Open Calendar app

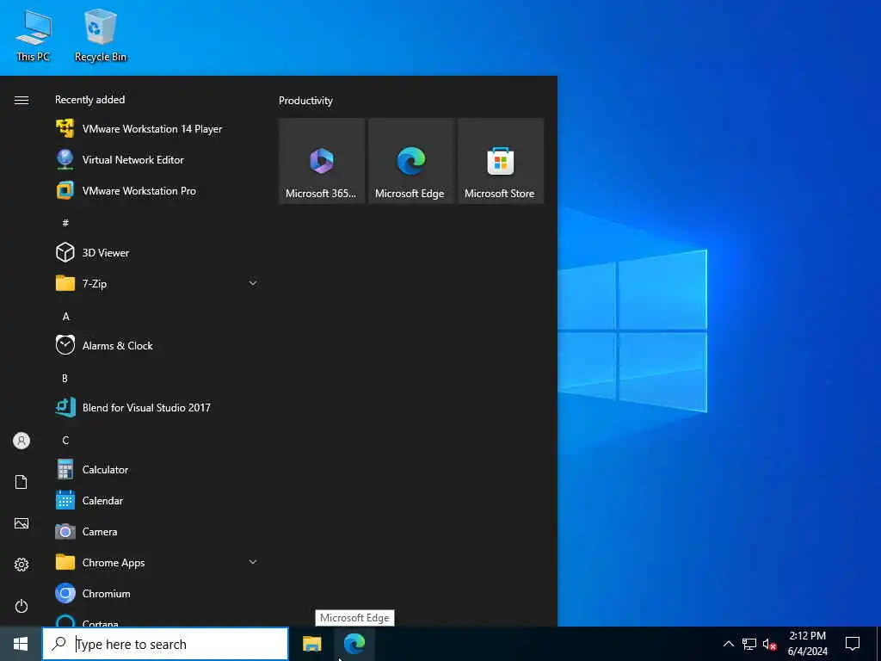[157, 500]
